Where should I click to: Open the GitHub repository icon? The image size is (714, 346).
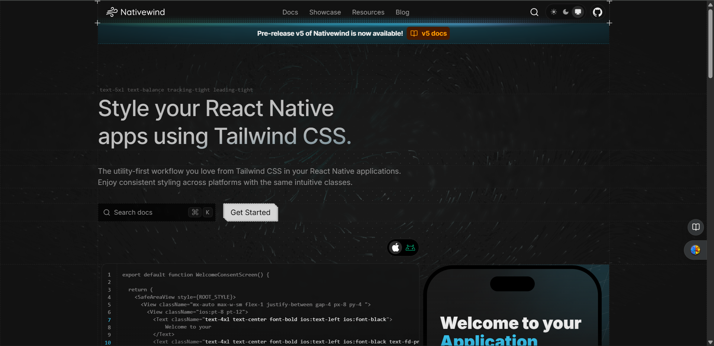coord(598,12)
